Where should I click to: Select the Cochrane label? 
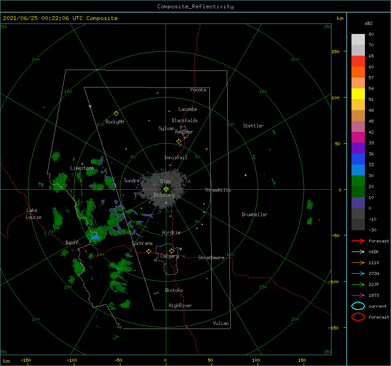click(x=142, y=243)
